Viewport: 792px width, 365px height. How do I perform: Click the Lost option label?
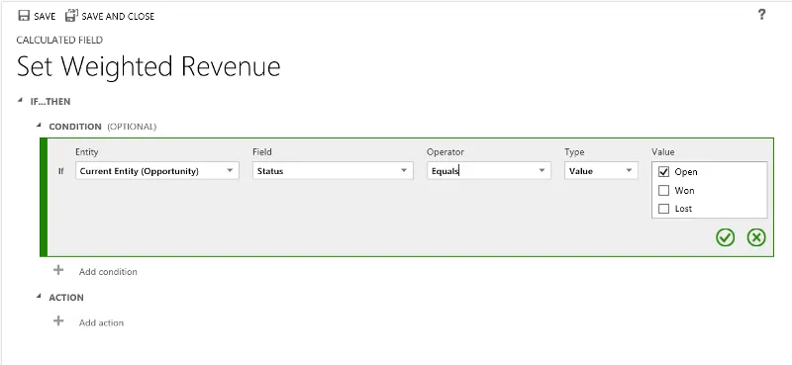tap(683, 209)
